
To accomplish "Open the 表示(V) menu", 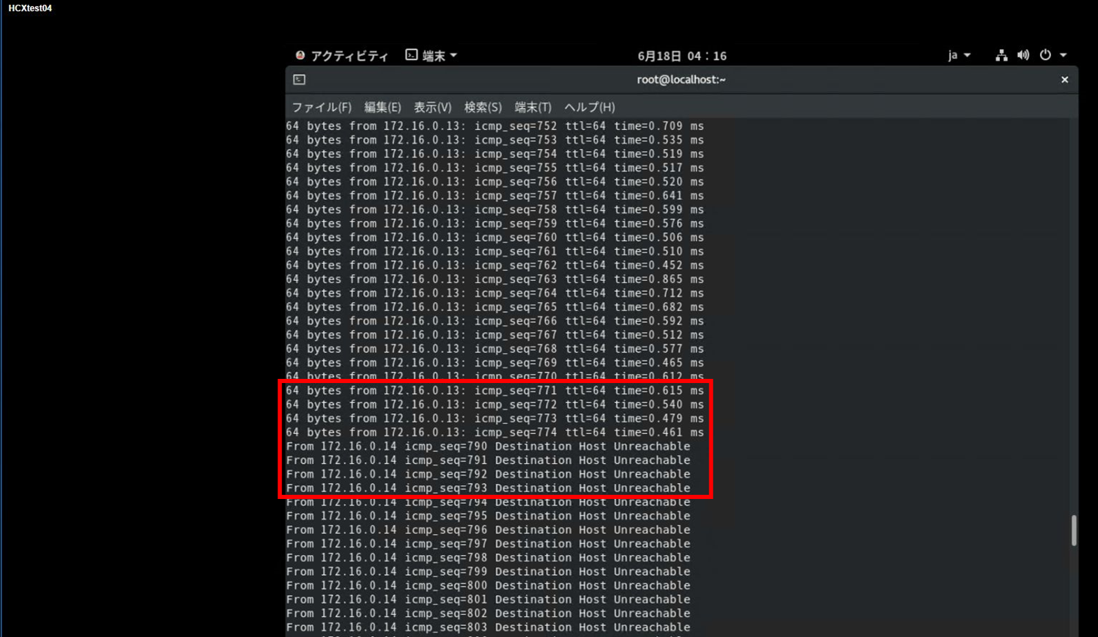I will click(x=432, y=107).
